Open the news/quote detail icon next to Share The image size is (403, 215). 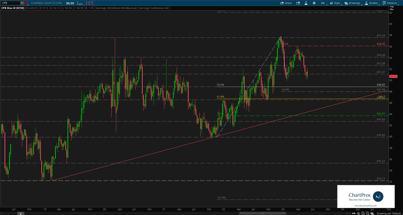pos(298,3)
